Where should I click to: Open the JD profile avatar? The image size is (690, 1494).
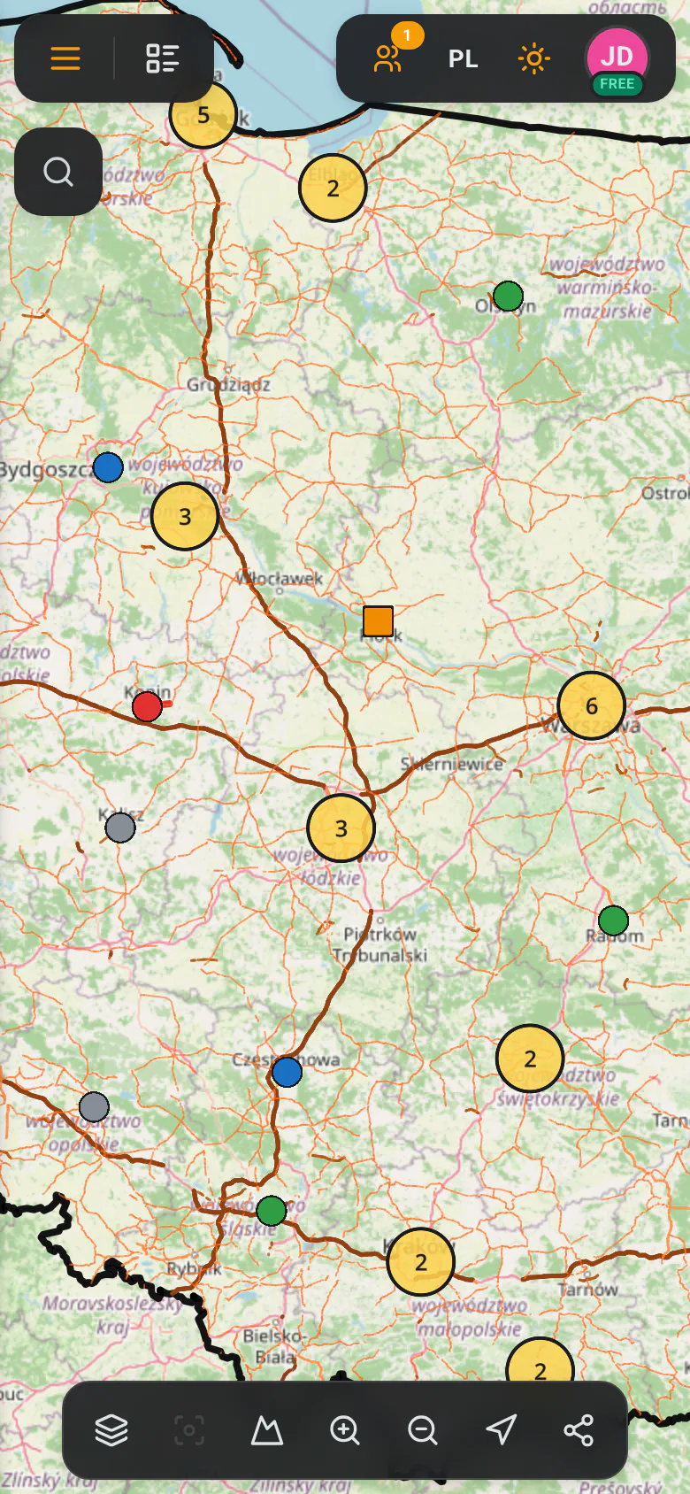(617, 57)
